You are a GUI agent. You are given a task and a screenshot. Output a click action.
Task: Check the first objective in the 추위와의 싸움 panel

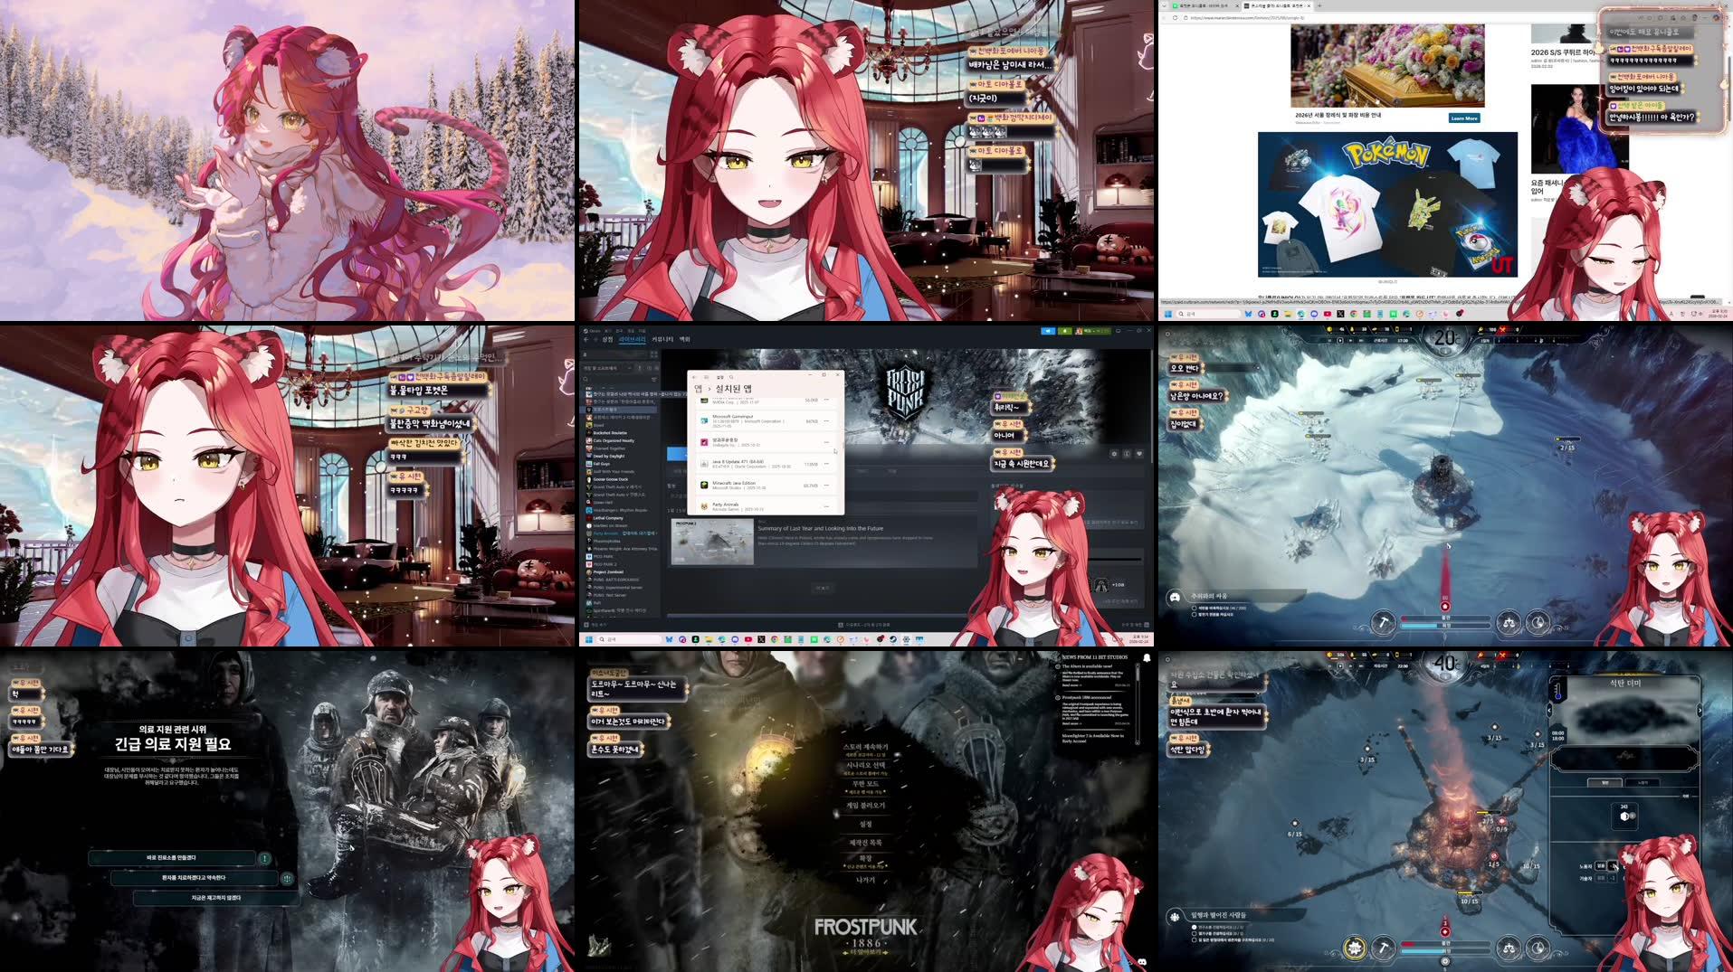pyautogui.click(x=1195, y=609)
